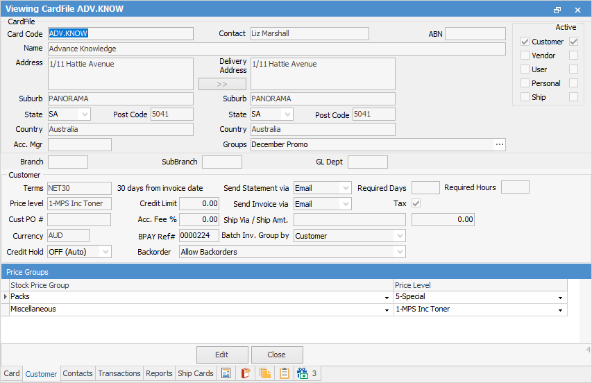This screenshot has height=383, width=592.
Task: Click the Groups ellipsis button
Action: (500, 144)
